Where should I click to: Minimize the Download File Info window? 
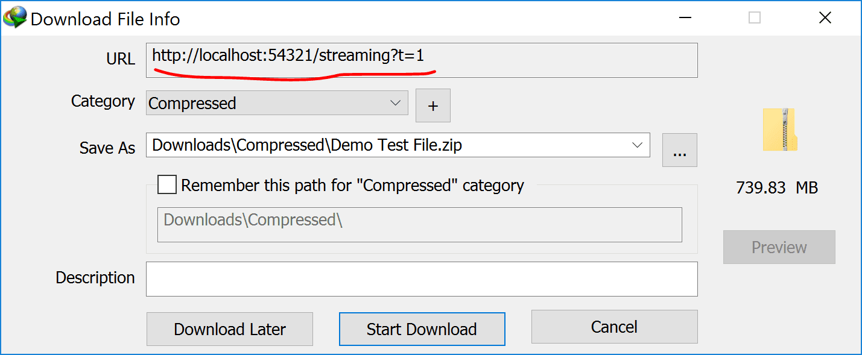[x=685, y=17]
